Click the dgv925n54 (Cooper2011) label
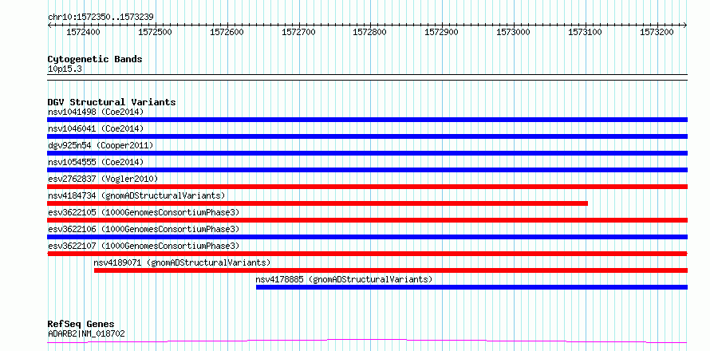Viewport: 710px width, 351px height. click(101, 145)
